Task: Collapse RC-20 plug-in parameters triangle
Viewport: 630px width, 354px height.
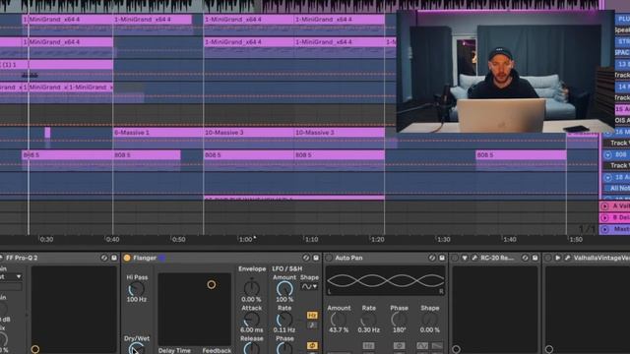Action: coord(465,258)
